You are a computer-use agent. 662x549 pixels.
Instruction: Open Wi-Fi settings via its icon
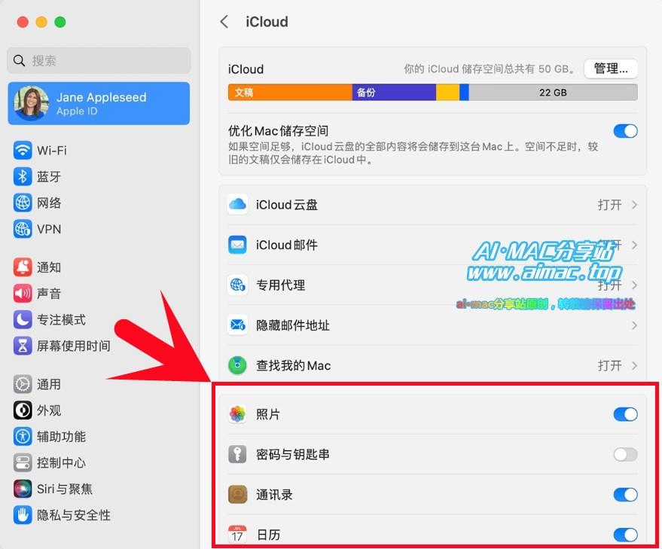(23, 151)
